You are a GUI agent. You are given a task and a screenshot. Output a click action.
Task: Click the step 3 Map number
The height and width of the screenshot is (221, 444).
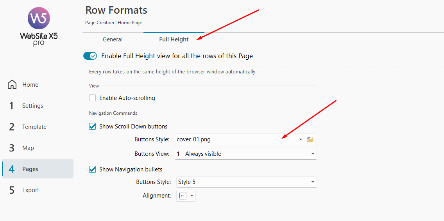[12, 148]
